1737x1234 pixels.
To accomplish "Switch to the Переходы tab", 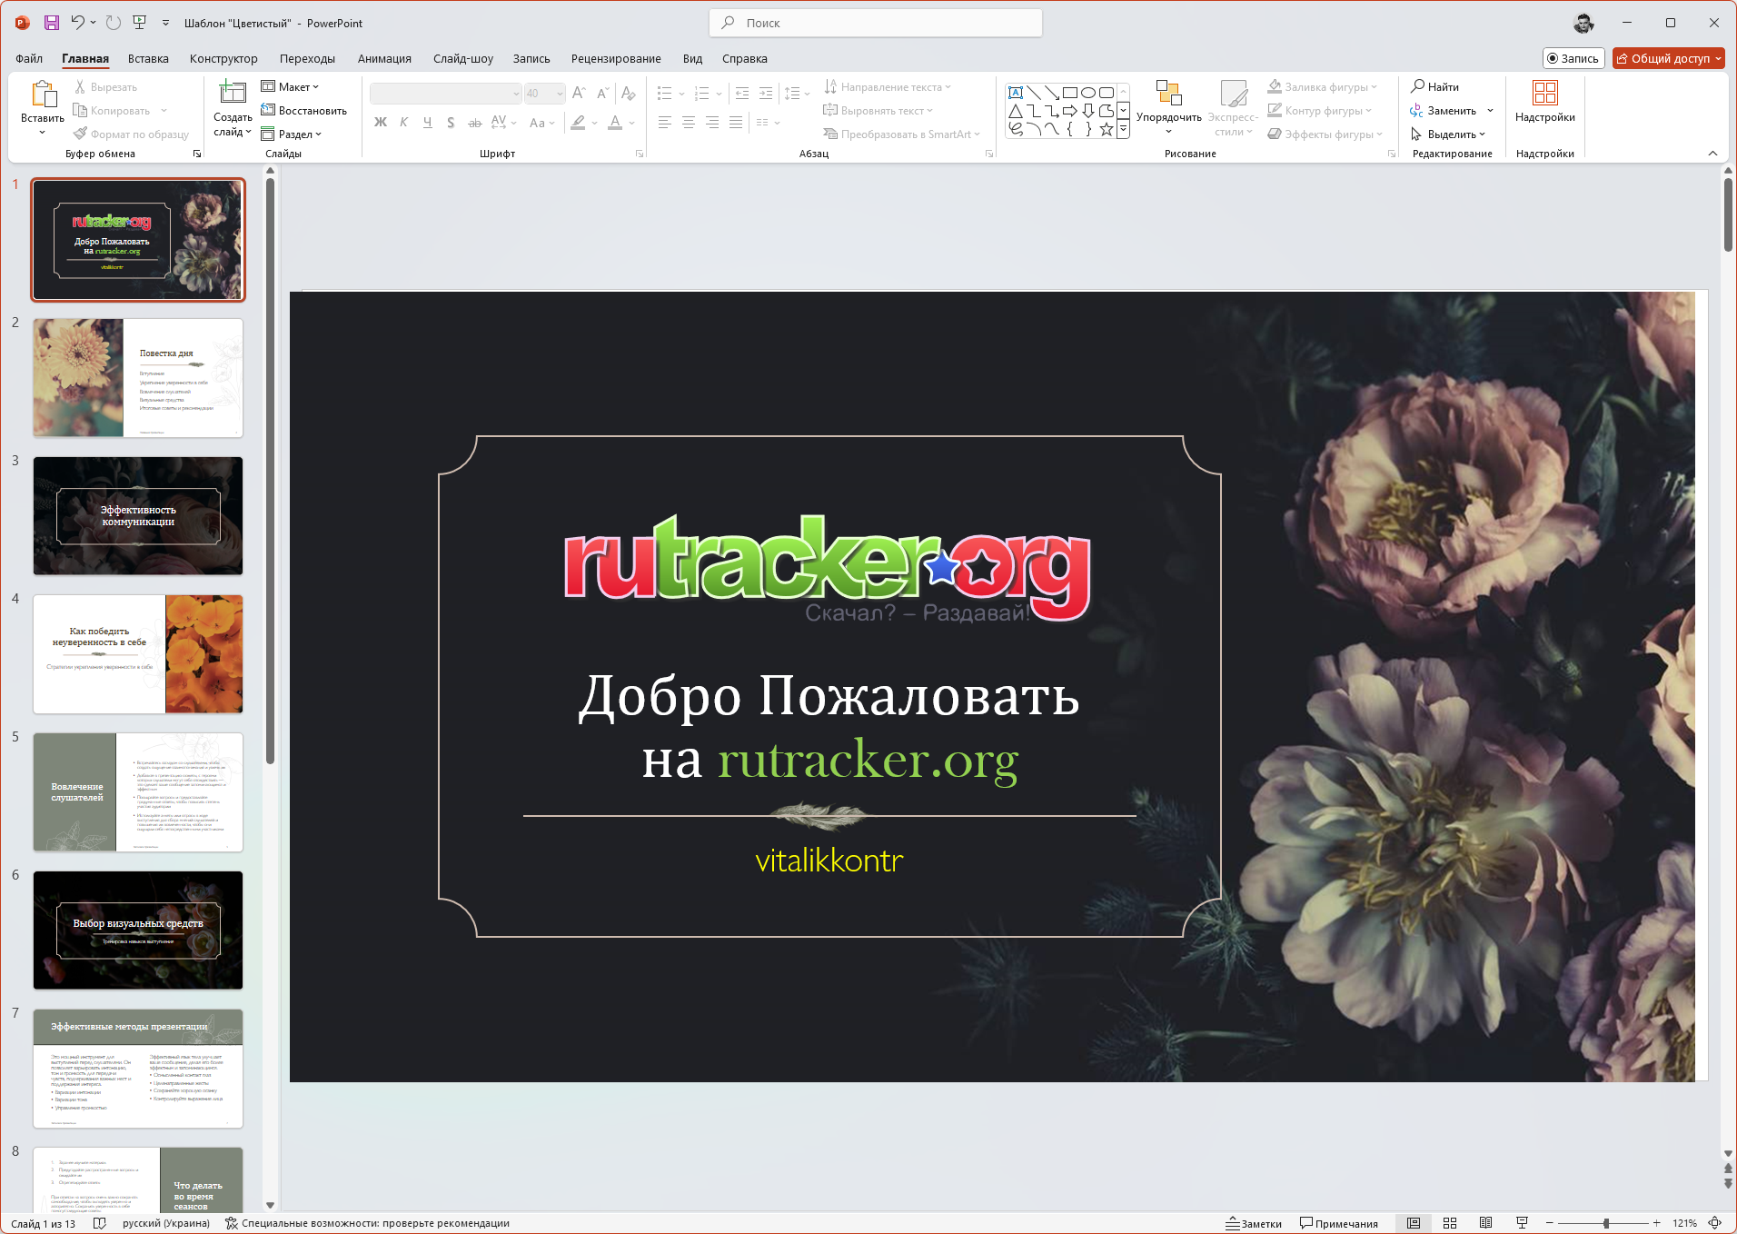I will click(x=307, y=58).
